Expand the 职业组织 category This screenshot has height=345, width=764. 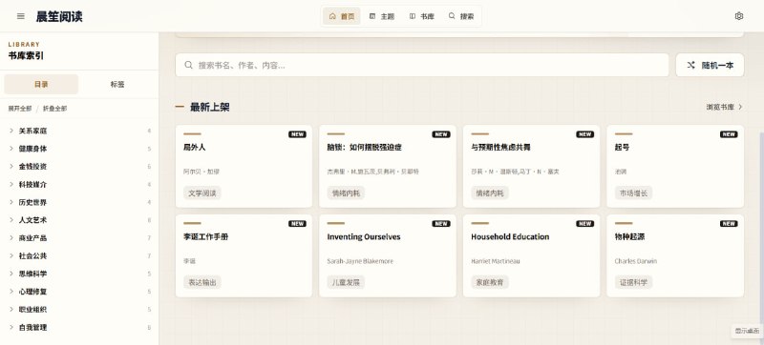click(79, 310)
